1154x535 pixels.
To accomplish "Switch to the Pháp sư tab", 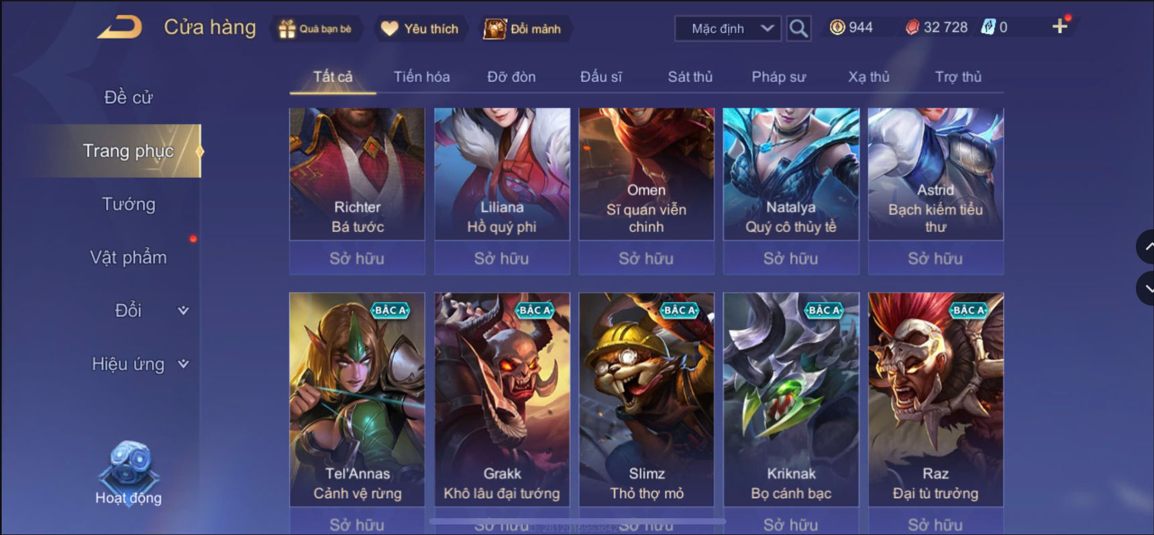I will coord(778,77).
